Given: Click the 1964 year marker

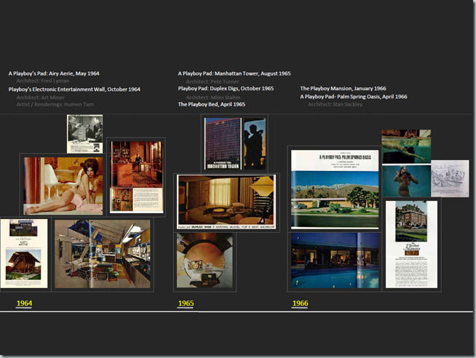Looking at the screenshot, I should (25, 303).
